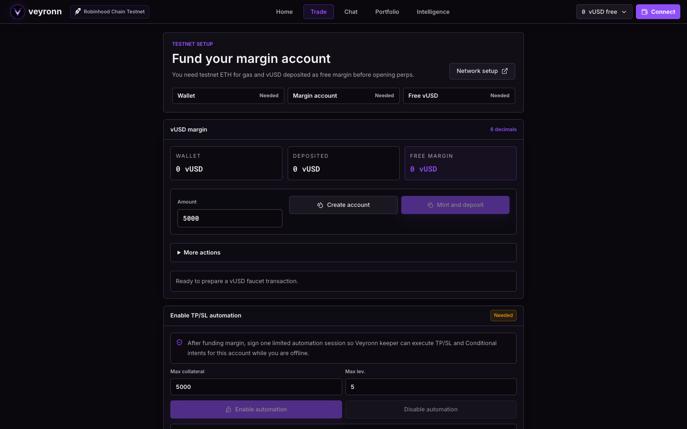The height and width of the screenshot is (429, 687).
Task: Click the '6 decimals' label
Action: pyautogui.click(x=503, y=130)
